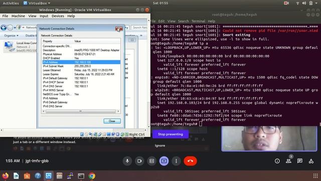Click webcam self-view thumbnail
Viewport: 321px width, 181px height.
point(269,139)
